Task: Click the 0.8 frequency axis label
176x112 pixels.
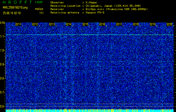Action: click(2, 78)
